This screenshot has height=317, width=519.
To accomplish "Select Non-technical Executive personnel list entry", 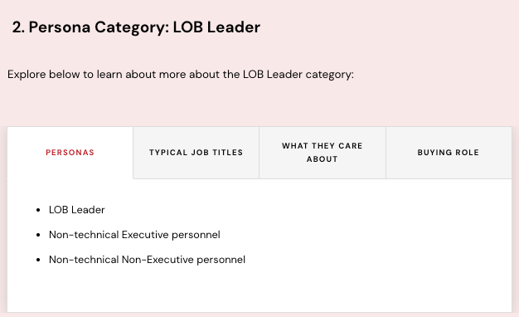I will coord(134,235).
